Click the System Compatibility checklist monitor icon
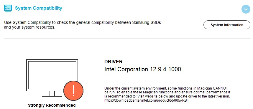The image size is (253, 109). (x=8, y=8)
